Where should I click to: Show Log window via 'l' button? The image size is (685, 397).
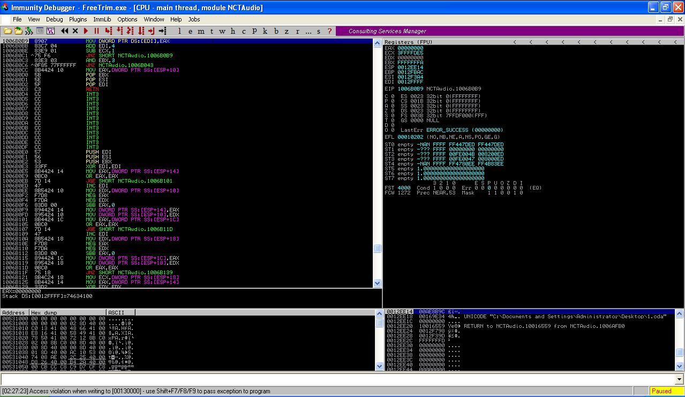pos(179,31)
